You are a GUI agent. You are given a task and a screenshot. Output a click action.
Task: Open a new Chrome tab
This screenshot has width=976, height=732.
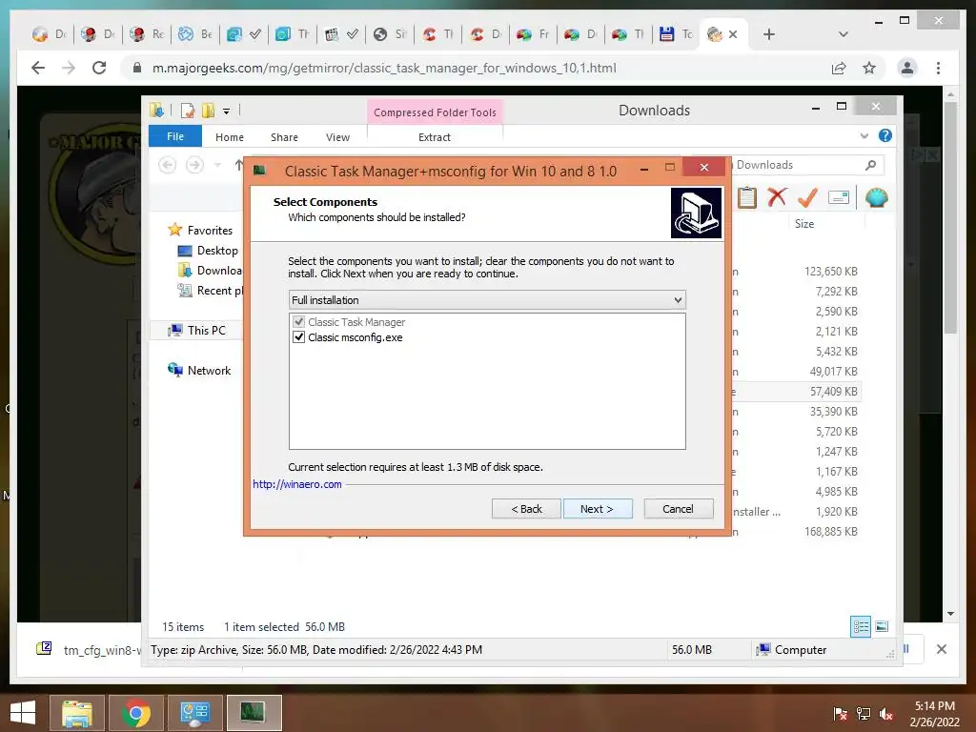[769, 34]
